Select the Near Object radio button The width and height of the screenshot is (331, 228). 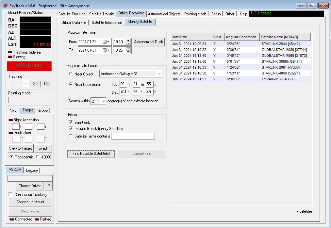coord(71,74)
